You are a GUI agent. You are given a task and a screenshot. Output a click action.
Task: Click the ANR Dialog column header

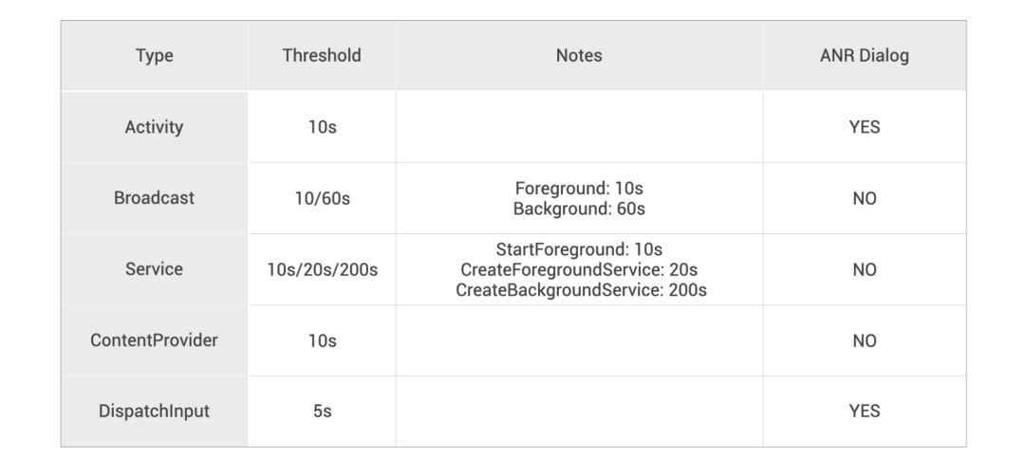pos(864,56)
